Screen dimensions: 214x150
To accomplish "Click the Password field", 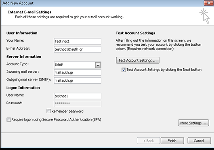I will (x=78, y=104).
